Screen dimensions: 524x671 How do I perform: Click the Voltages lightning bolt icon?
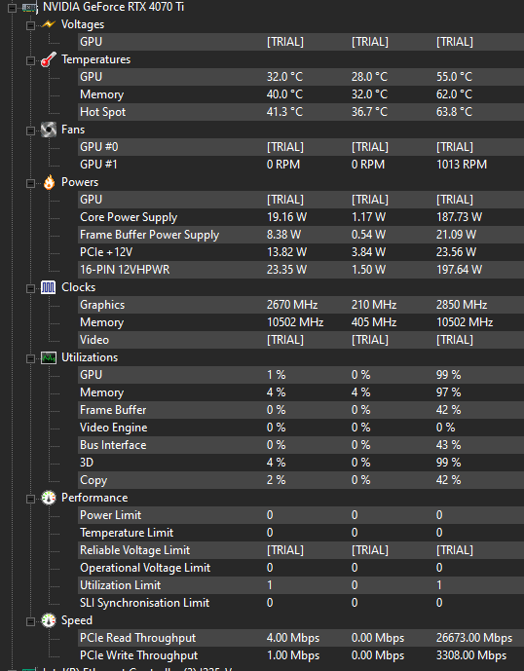49,24
